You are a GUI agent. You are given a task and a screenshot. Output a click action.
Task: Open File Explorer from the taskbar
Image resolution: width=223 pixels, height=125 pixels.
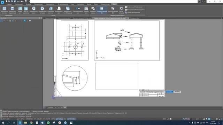(x=25, y=123)
